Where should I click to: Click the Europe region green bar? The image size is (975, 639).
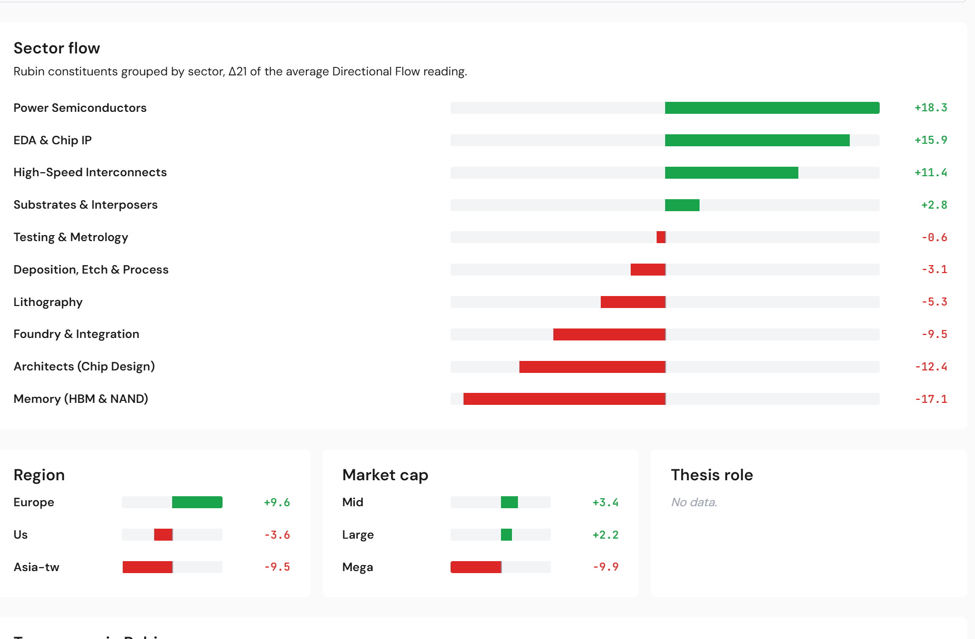pyautogui.click(x=197, y=502)
